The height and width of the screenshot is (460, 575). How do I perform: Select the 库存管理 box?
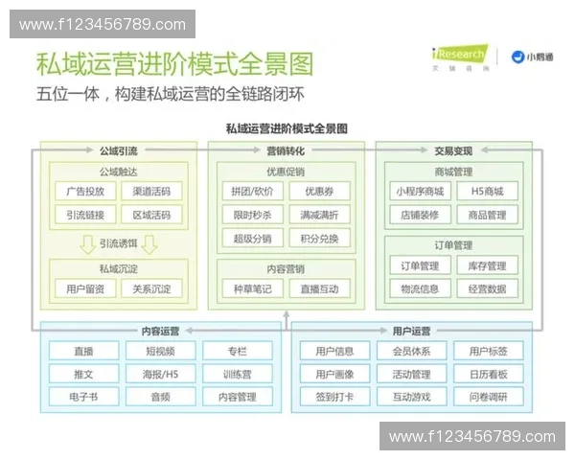click(x=488, y=265)
